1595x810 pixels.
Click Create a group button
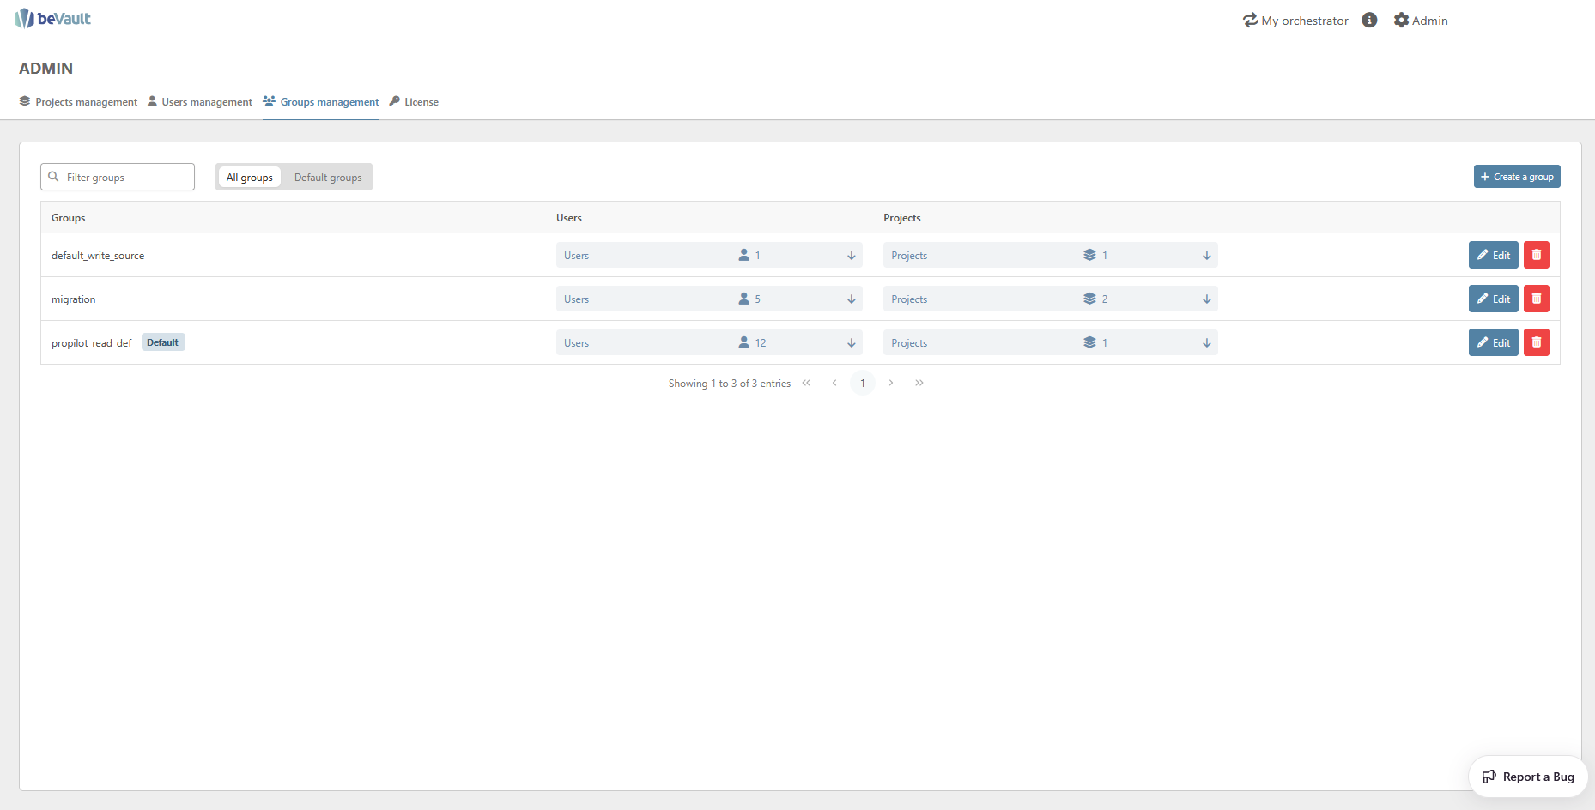point(1516,177)
